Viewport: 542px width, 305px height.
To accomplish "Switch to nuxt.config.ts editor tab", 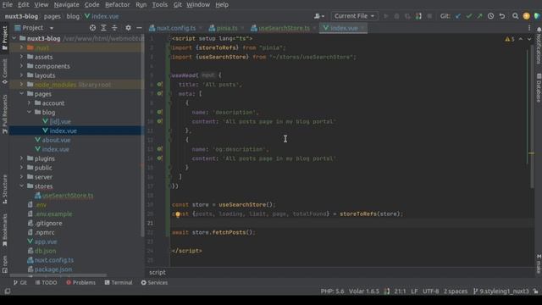I will click(x=176, y=28).
